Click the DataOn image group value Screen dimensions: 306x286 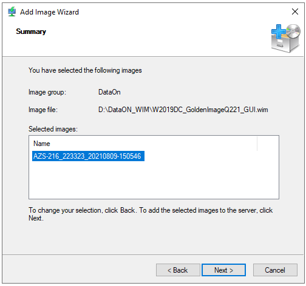click(x=109, y=92)
